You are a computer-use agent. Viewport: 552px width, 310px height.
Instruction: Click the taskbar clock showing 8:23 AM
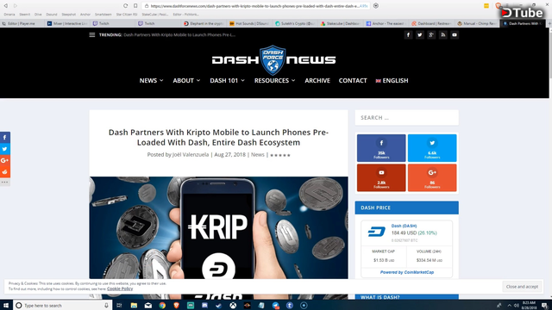[529, 305]
